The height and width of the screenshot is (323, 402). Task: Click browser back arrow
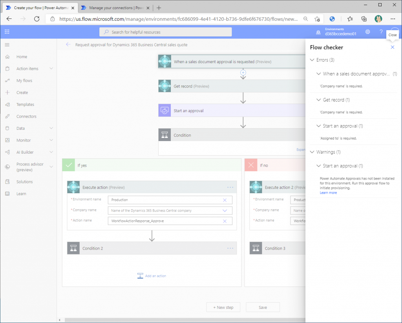pos(9,19)
